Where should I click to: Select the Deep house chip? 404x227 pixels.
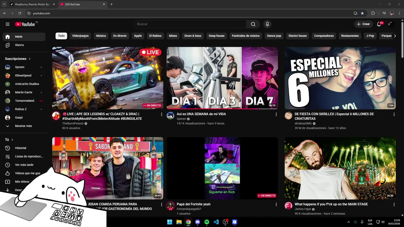coord(217,36)
